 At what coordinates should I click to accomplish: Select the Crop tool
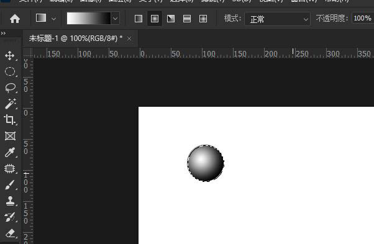(x=10, y=120)
